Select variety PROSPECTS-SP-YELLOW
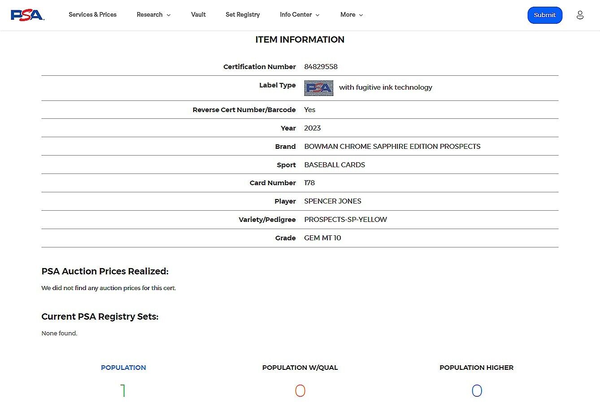The image size is (600, 416). point(345,220)
